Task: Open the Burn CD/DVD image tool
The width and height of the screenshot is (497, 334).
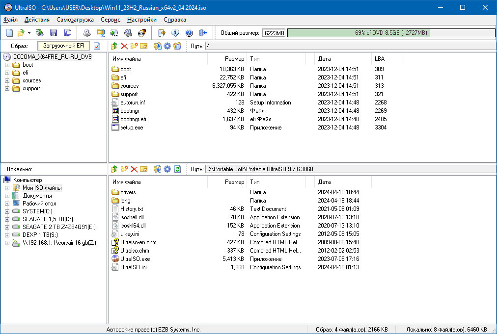Action: [141, 32]
